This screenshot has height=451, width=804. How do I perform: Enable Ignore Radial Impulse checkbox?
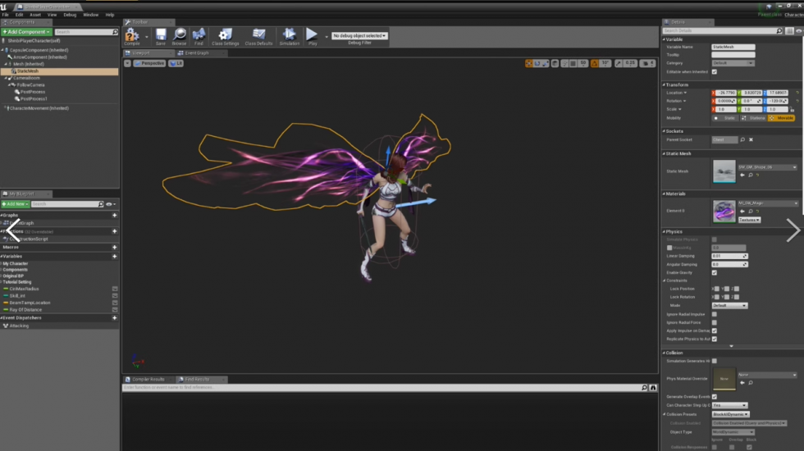[715, 314]
